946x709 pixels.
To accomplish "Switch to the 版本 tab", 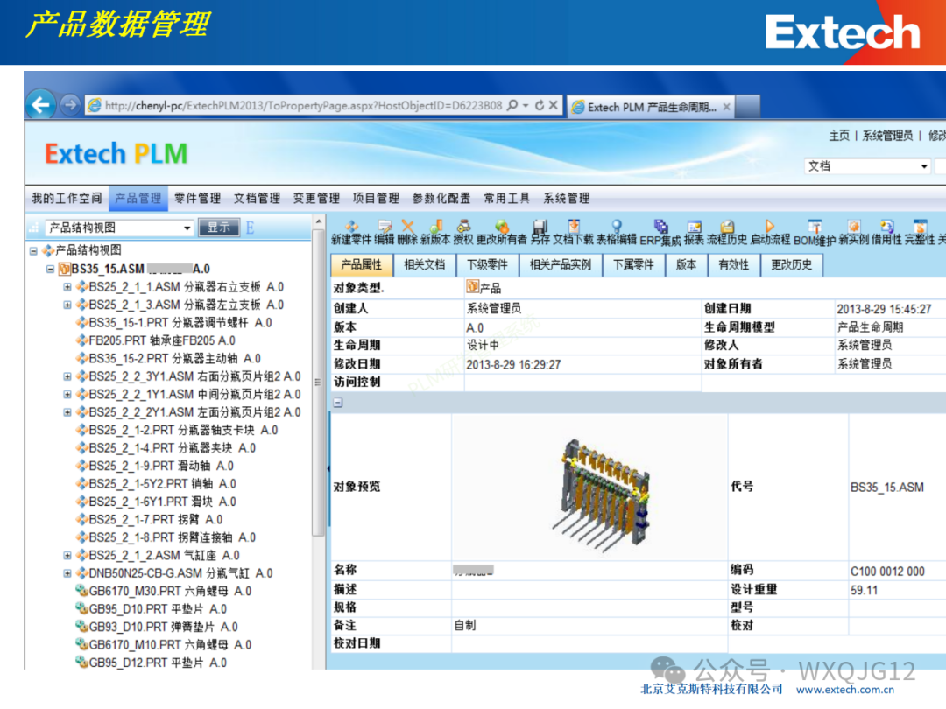I will (686, 264).
